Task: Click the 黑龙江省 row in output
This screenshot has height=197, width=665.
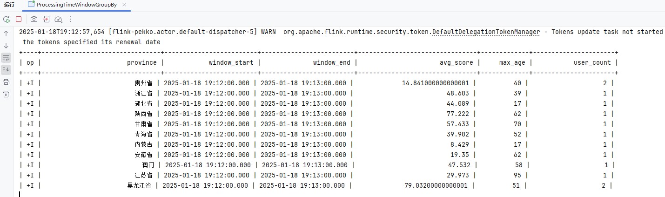Action: pyautogui.click(x=139, y=185)
